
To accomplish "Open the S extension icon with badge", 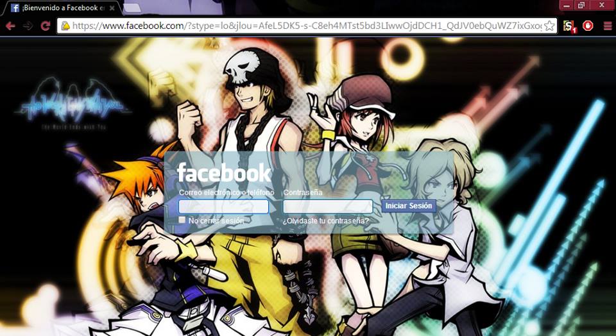I will coord(569,27).
